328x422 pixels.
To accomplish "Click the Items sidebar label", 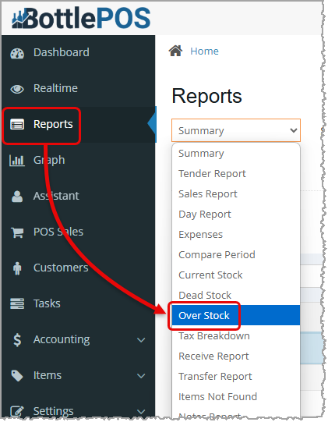I will 48,375.
